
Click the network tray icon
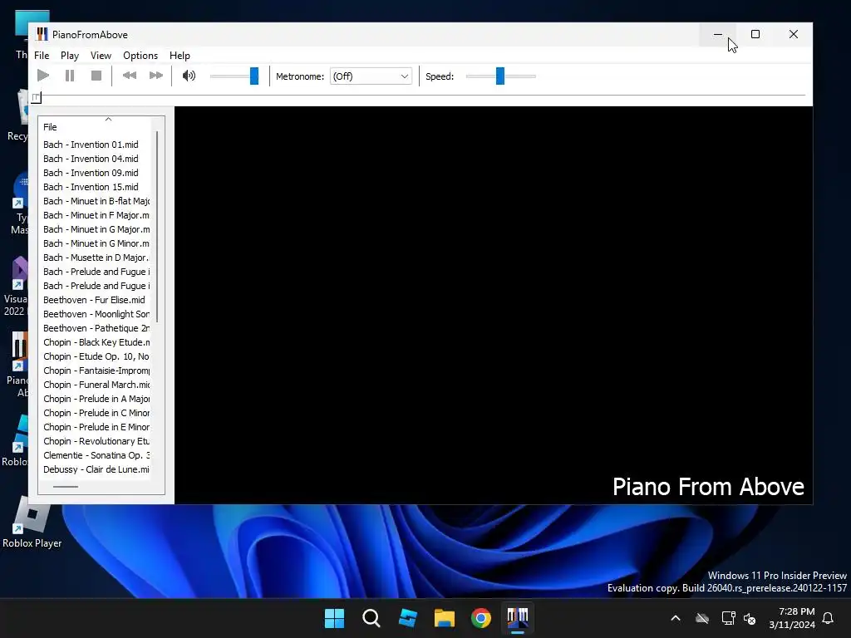[x=728, y=618]
